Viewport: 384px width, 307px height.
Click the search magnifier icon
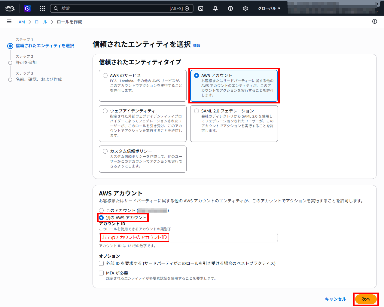(56, 8)
